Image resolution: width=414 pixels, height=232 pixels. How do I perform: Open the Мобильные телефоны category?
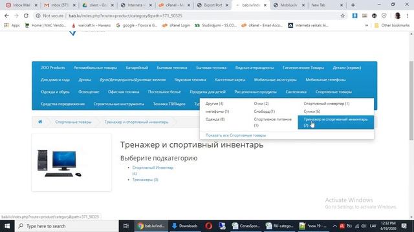(x=325, y=80)
